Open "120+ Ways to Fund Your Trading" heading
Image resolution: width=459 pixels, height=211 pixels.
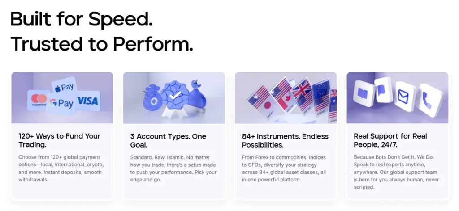click(x=60, y=140)
